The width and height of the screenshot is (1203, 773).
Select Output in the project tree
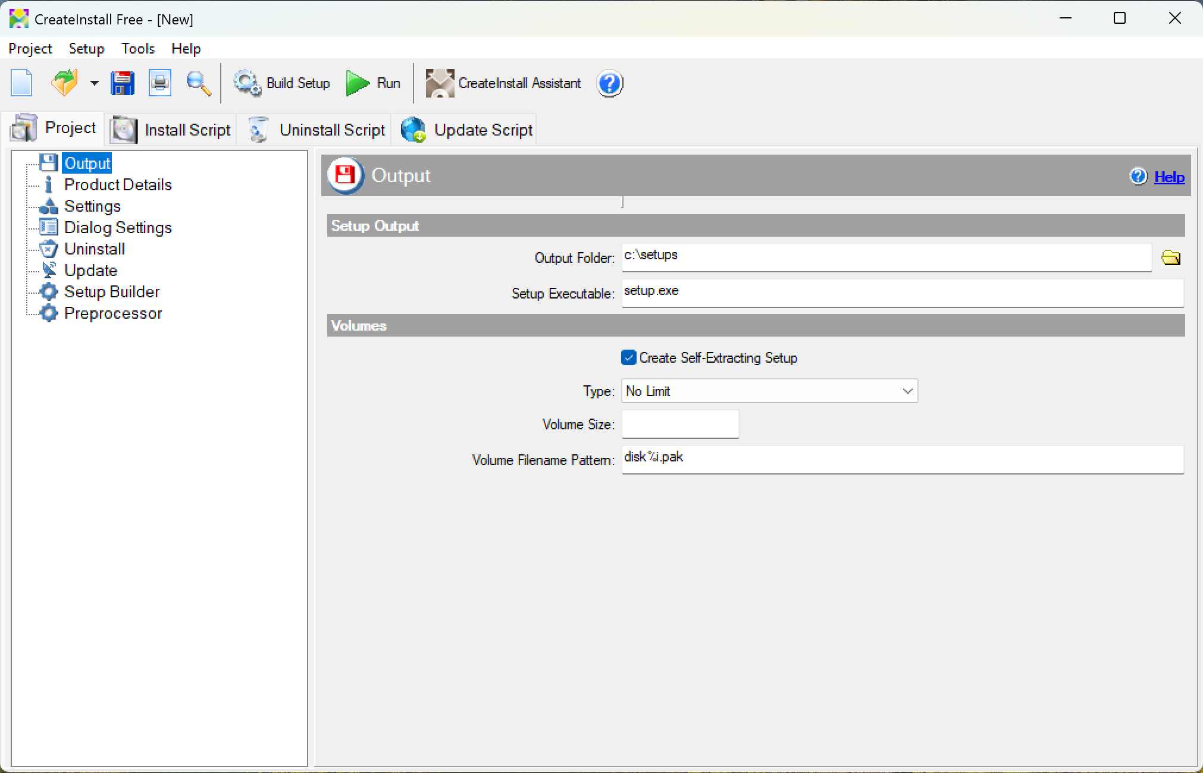click(x=87, y=163)
